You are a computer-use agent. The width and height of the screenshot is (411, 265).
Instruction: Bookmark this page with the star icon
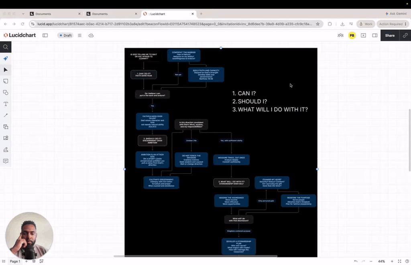tap(318, 24)
